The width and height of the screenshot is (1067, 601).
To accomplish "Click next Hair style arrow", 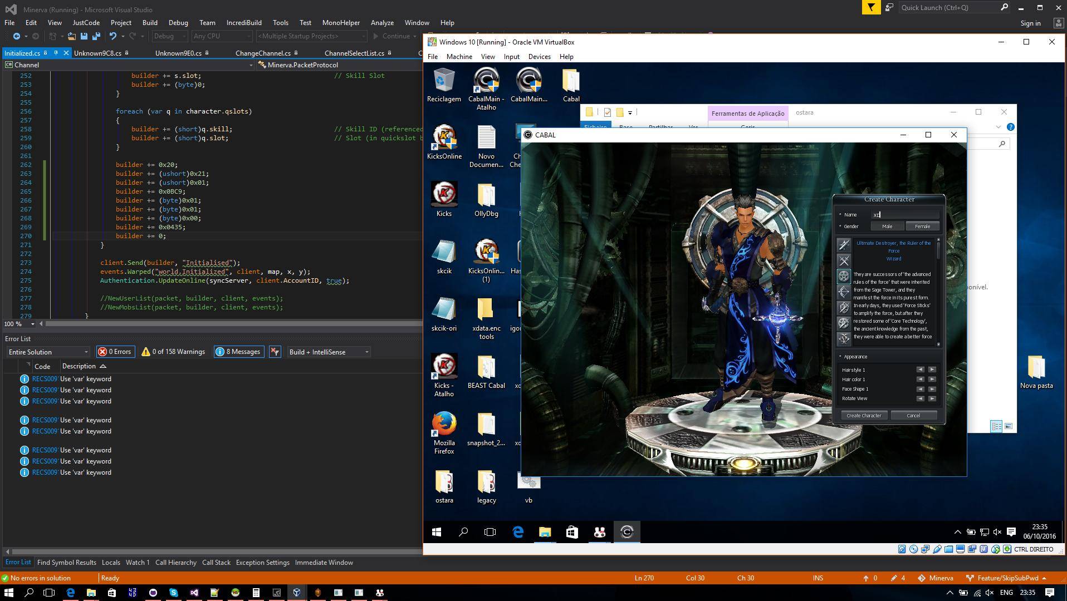I will click(932, 370).
